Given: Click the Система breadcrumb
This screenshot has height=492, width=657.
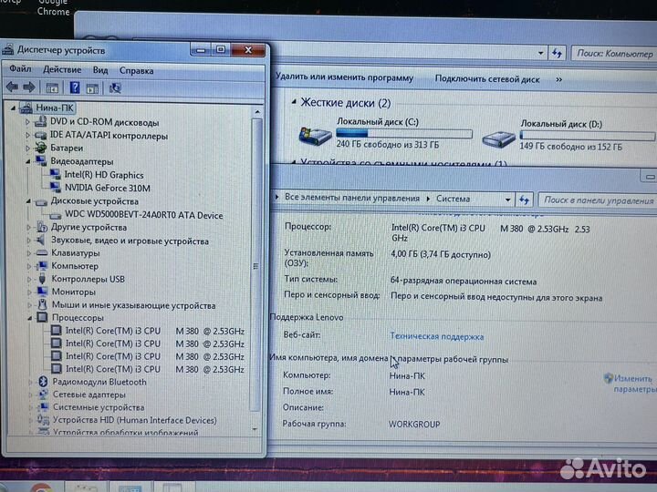Looking at the screenshot, I should point(453,199).
